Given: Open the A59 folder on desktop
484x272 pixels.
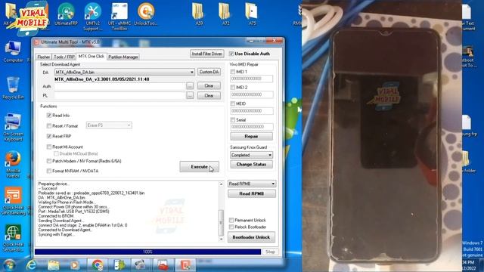Looking at the screenshot, I should click(198, 14).
